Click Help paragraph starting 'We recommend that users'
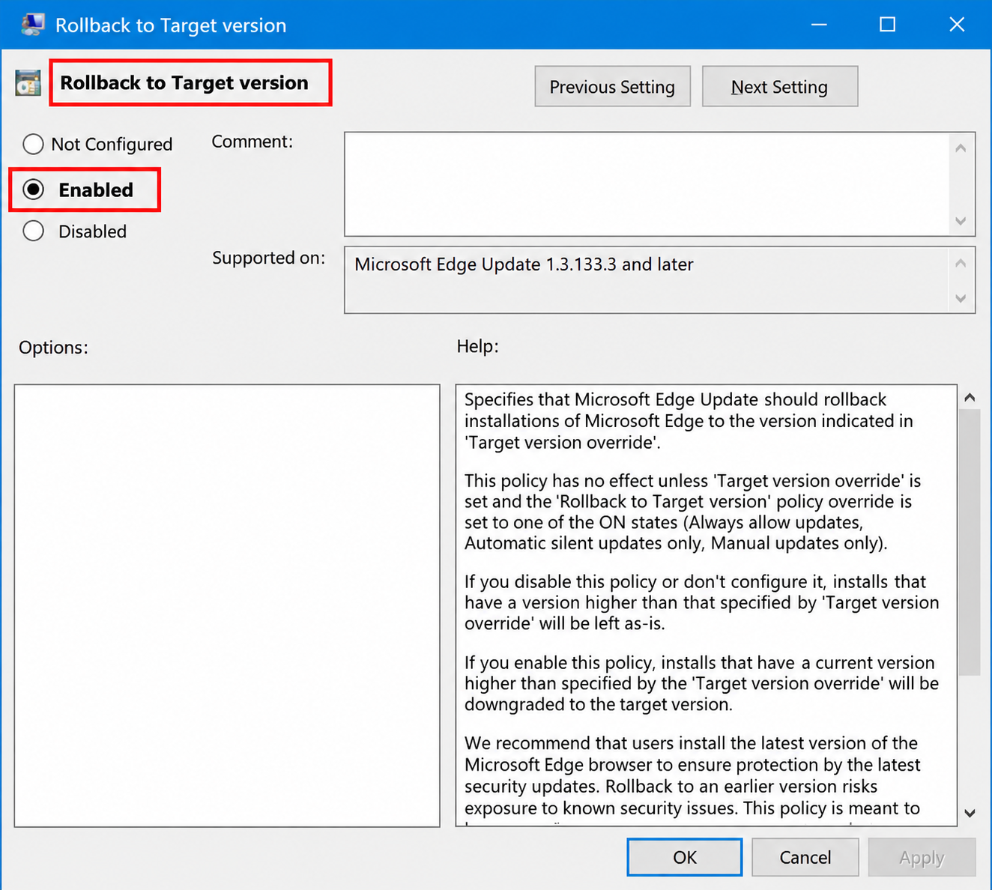The width and height of the screenshot is (992, 890). click(692, 775)
